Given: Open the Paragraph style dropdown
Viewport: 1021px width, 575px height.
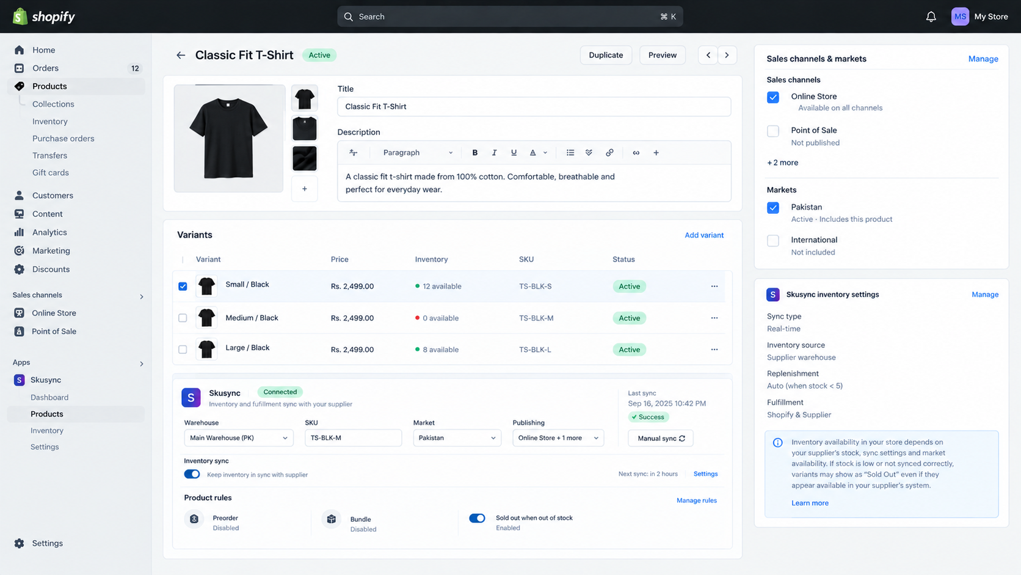Looking at the screenshot, I should (x=418, y=153).
